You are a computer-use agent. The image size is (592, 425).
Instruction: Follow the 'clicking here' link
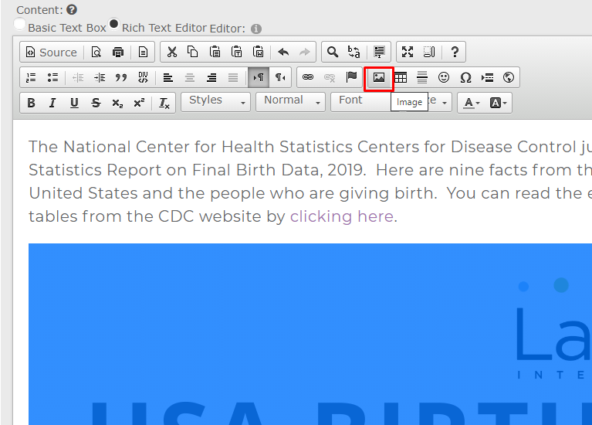[x=342, y=216]
